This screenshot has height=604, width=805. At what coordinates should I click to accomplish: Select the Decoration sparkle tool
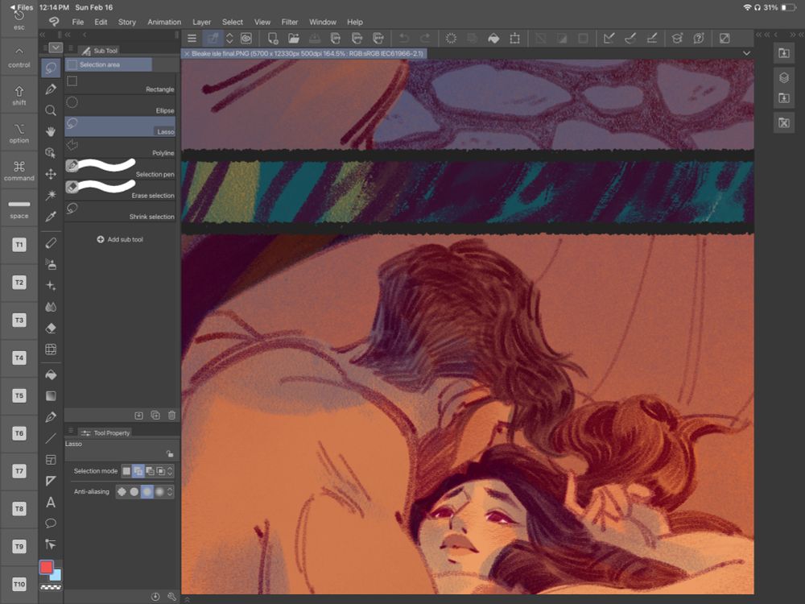[x=50, y=286]
